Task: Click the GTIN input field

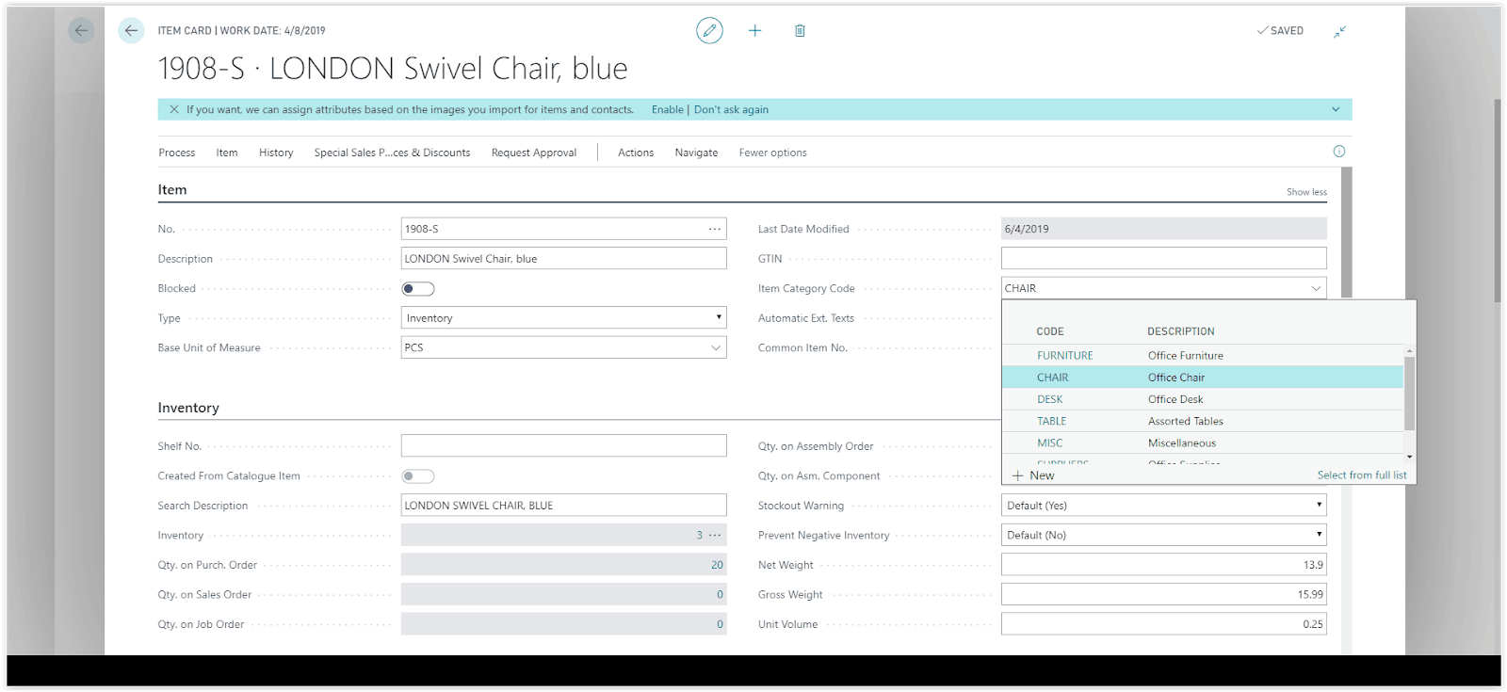Action: [x=1164, y=258]
